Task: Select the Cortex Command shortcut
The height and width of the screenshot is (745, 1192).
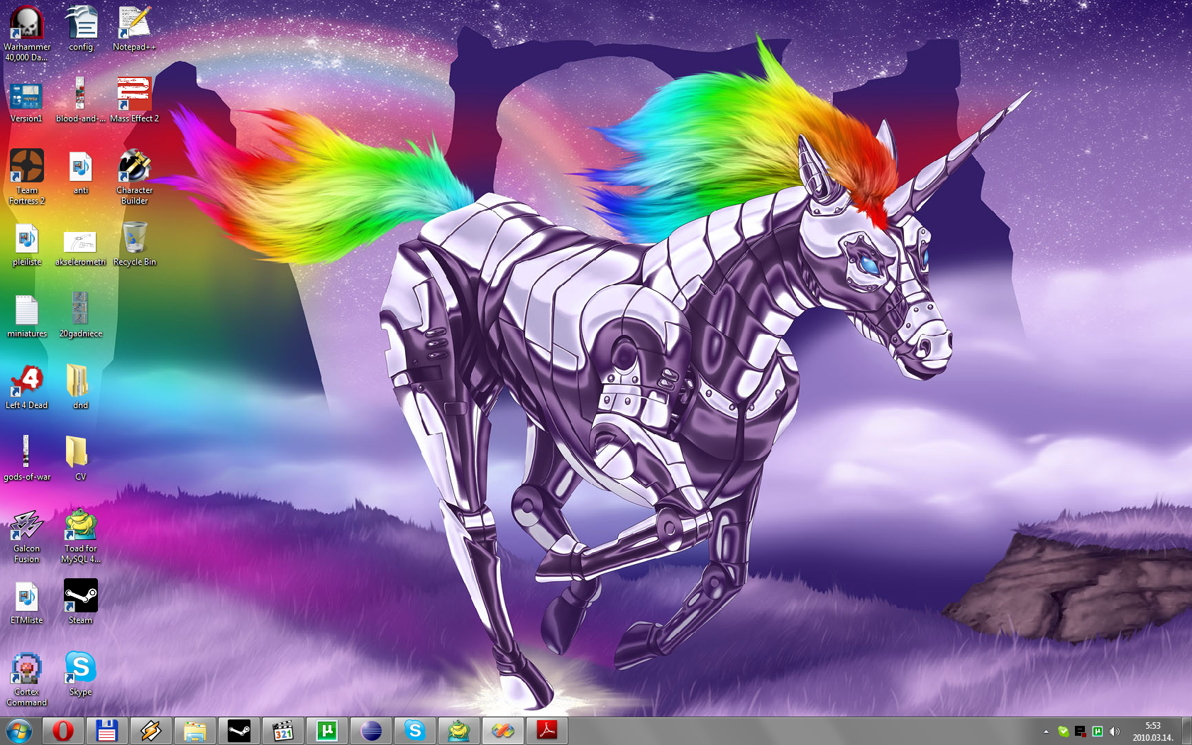Action: [27, 678]
